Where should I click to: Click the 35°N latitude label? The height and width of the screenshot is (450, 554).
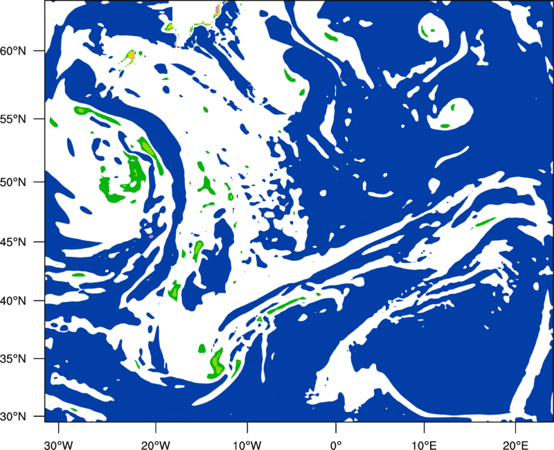(x=13, y=359)
